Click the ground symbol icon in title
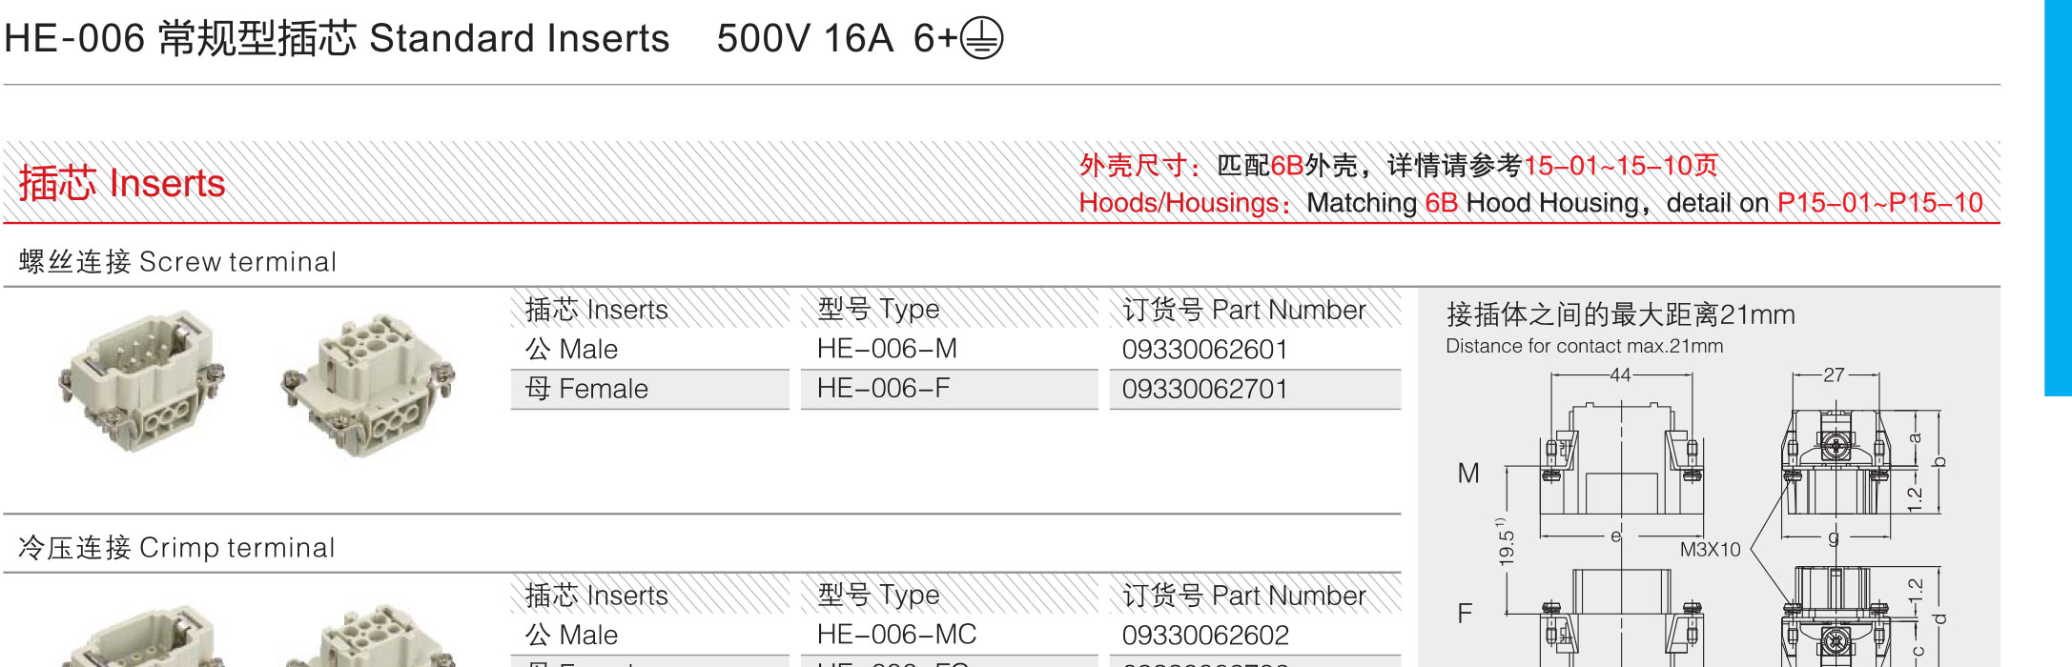 (x=981, y=38)
